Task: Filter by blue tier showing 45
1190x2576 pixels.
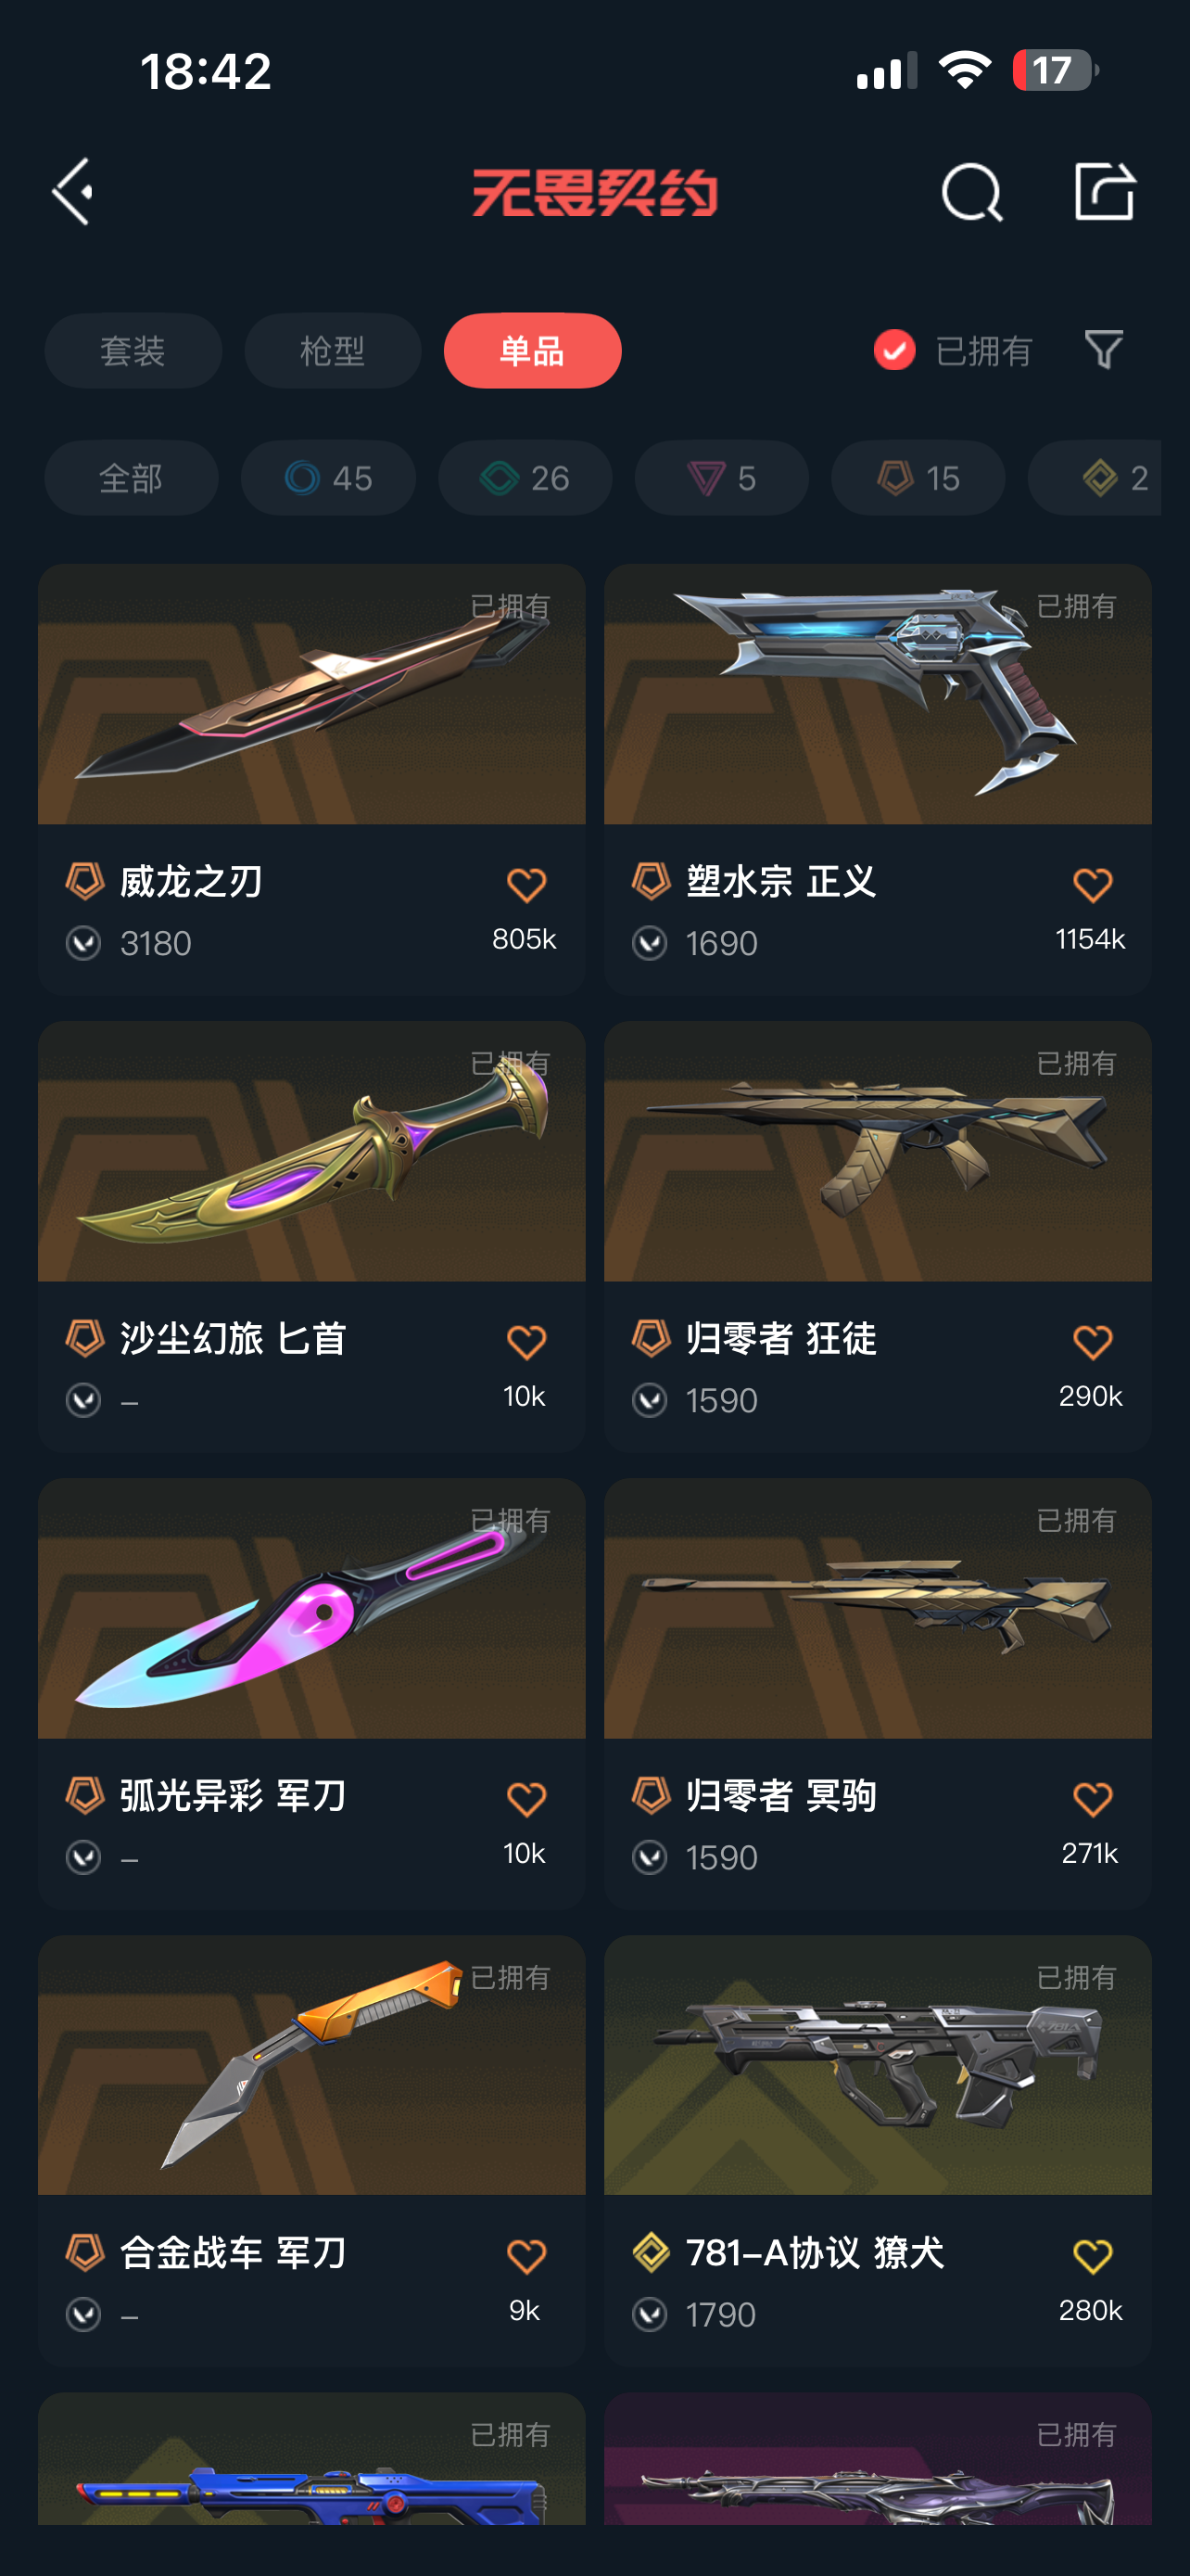Action: pos(328,478)
